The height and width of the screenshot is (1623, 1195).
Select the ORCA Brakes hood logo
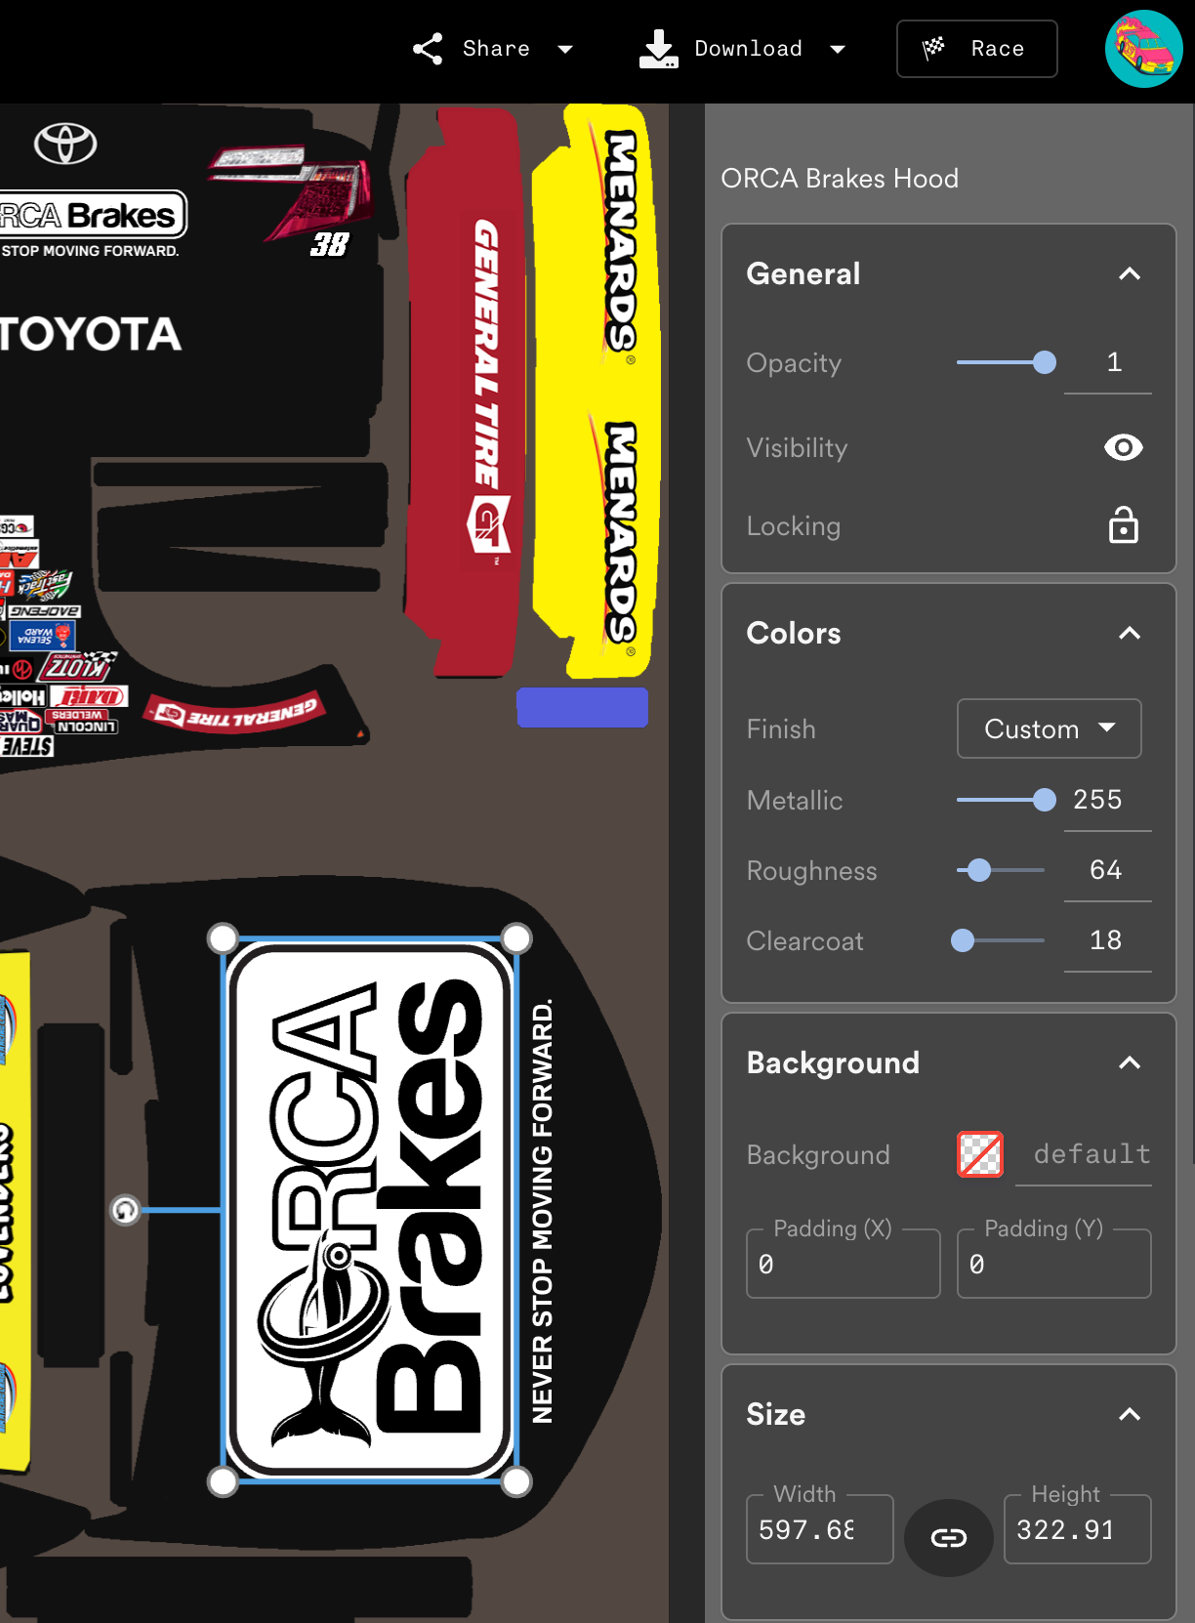pos(370,1209)
